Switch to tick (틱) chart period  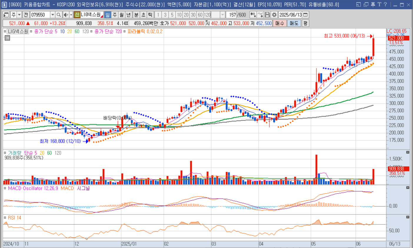point(150,15)
